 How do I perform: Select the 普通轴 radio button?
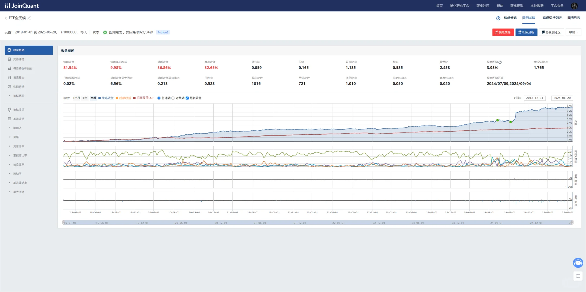point(159,98)
